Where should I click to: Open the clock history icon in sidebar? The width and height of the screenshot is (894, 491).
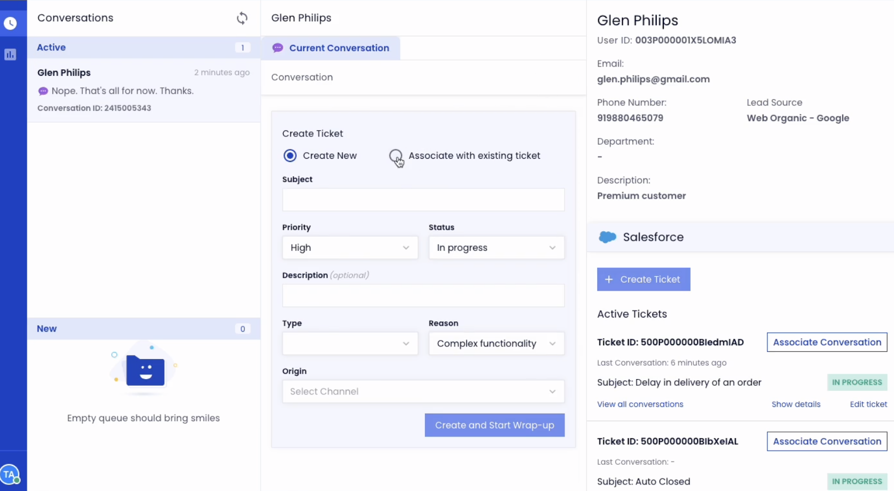tap(10, 23)
